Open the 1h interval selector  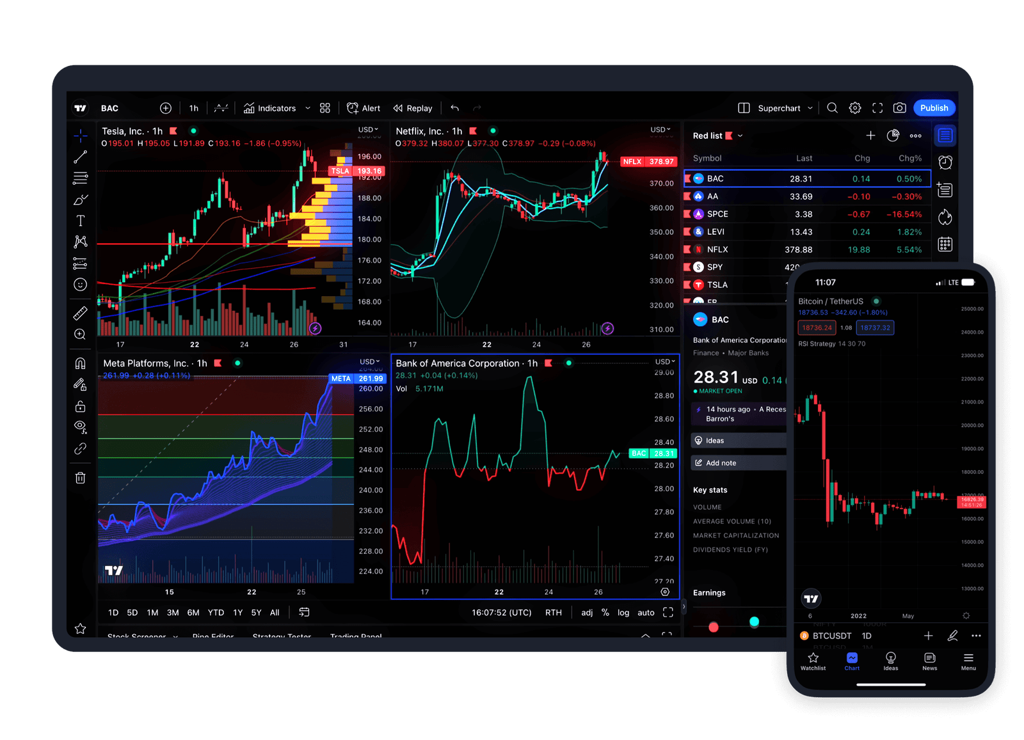click(x=194, y=107)
